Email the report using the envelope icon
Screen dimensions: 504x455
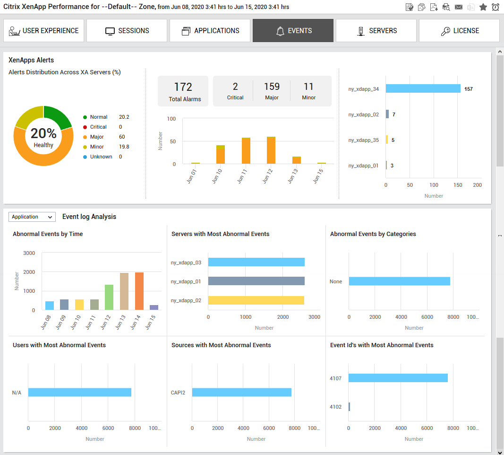pyautogui.click(x=459, y=7)
